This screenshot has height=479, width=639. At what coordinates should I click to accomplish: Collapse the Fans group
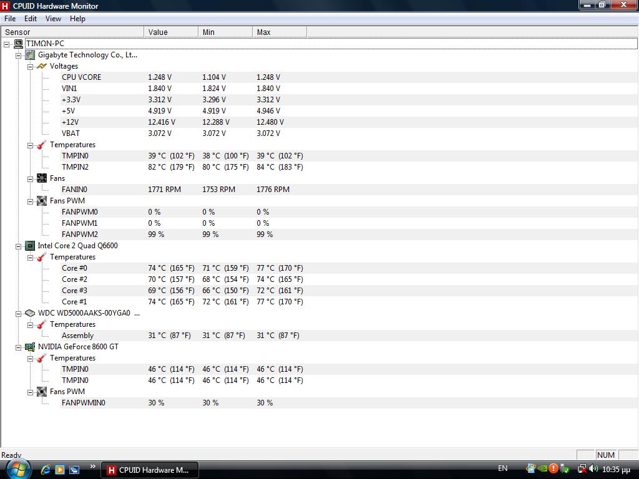tap(30, 179)
